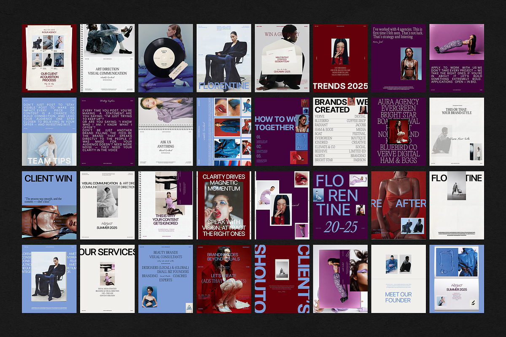Select the 'Clarity Drives Magnetic Momentum' template
The height and width of the screenshot is (337, 506).
point(224,206)
